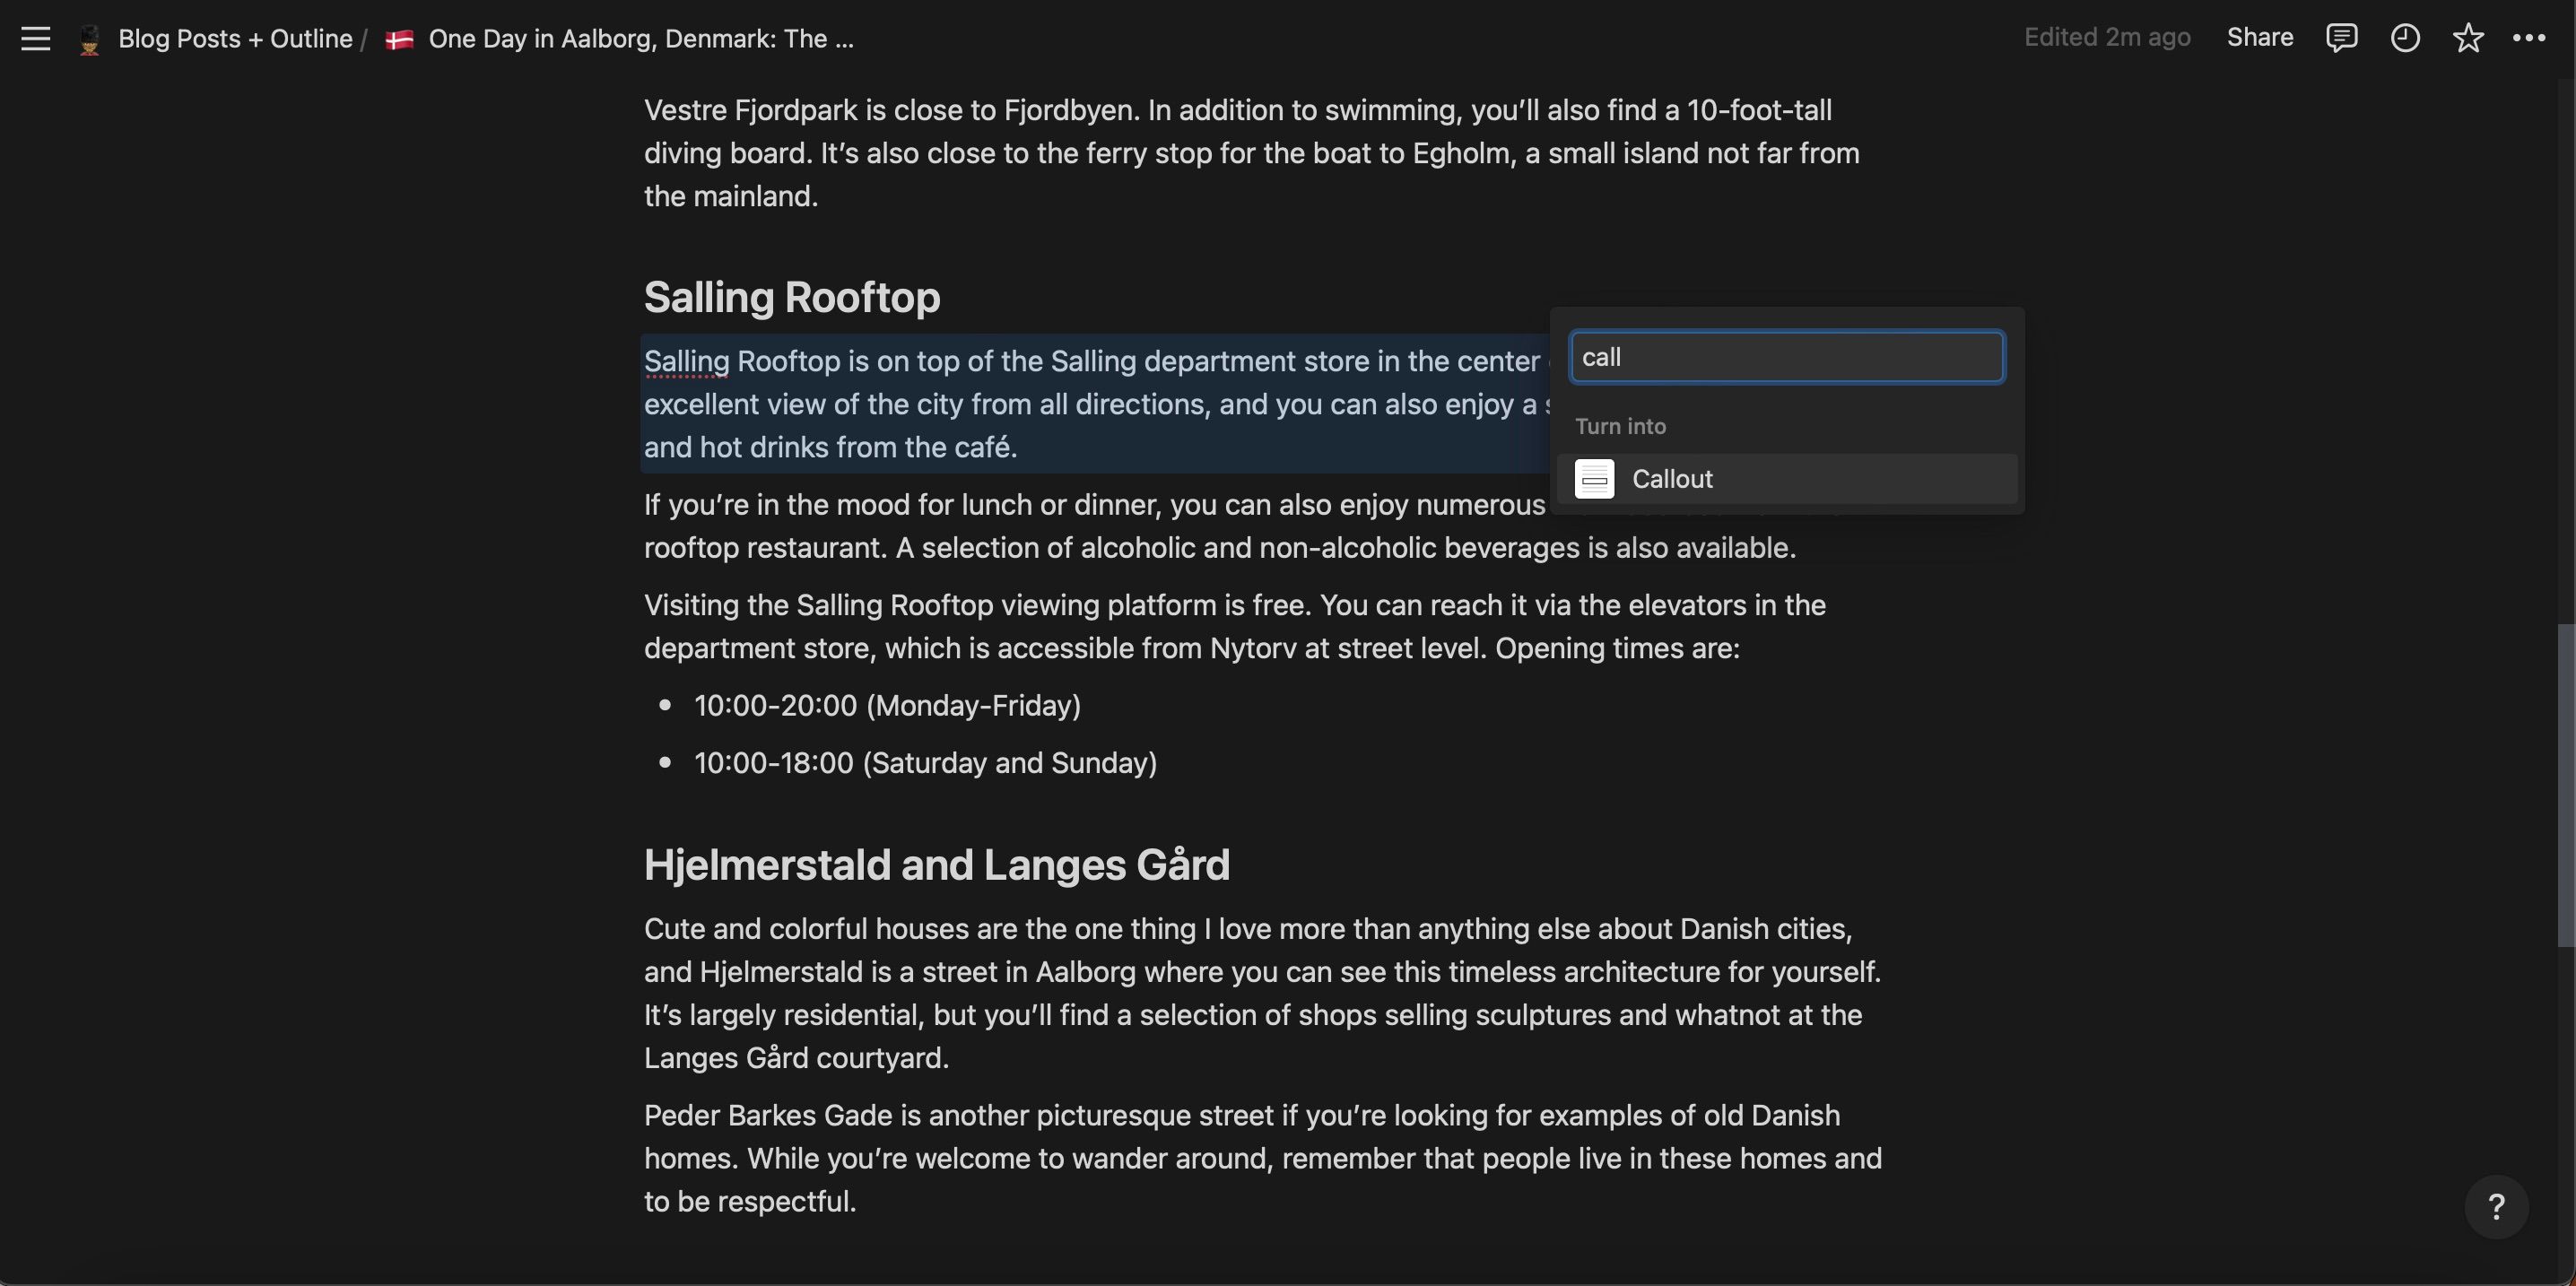Favorite this page with the star
This screenshot has height=1286, width=2576.
(x=2467, y=38)
